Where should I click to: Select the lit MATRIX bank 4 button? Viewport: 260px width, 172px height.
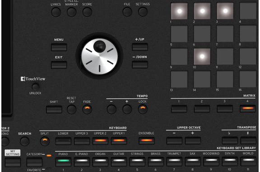coord(248,109)
